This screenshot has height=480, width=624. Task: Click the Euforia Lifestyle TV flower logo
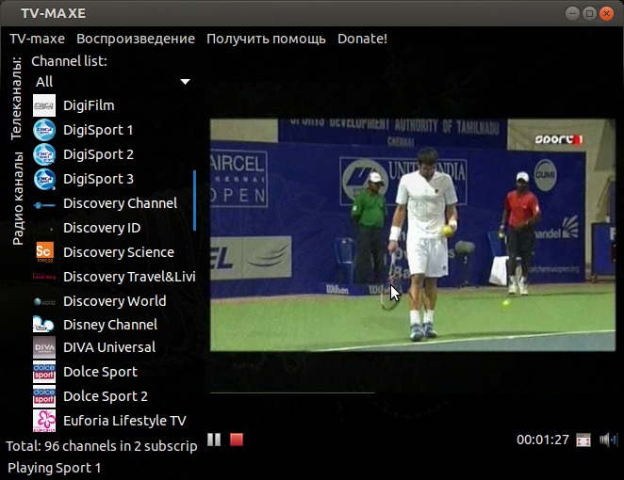[x=44, y=421]
